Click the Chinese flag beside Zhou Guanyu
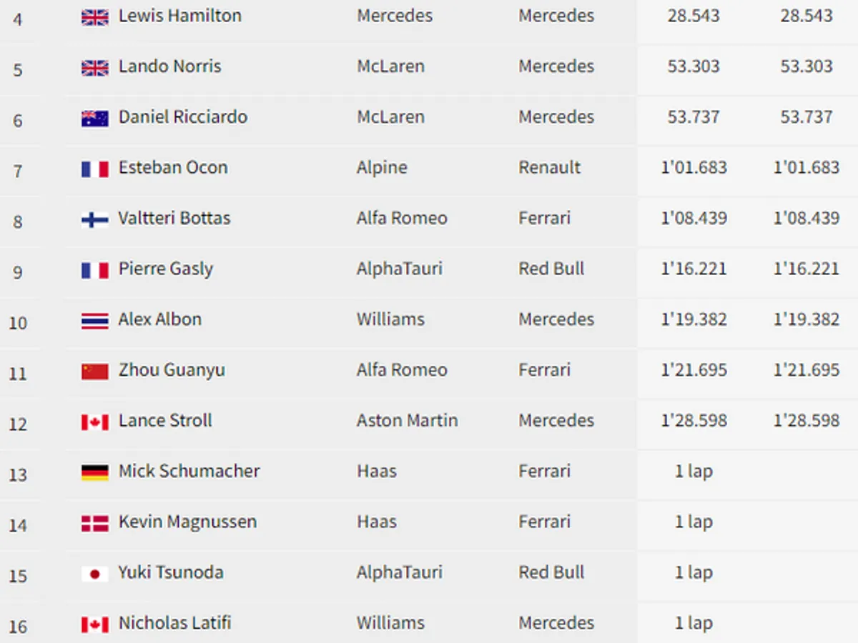Viewport: 858px width, 643px height. click(x=94, y=372)
